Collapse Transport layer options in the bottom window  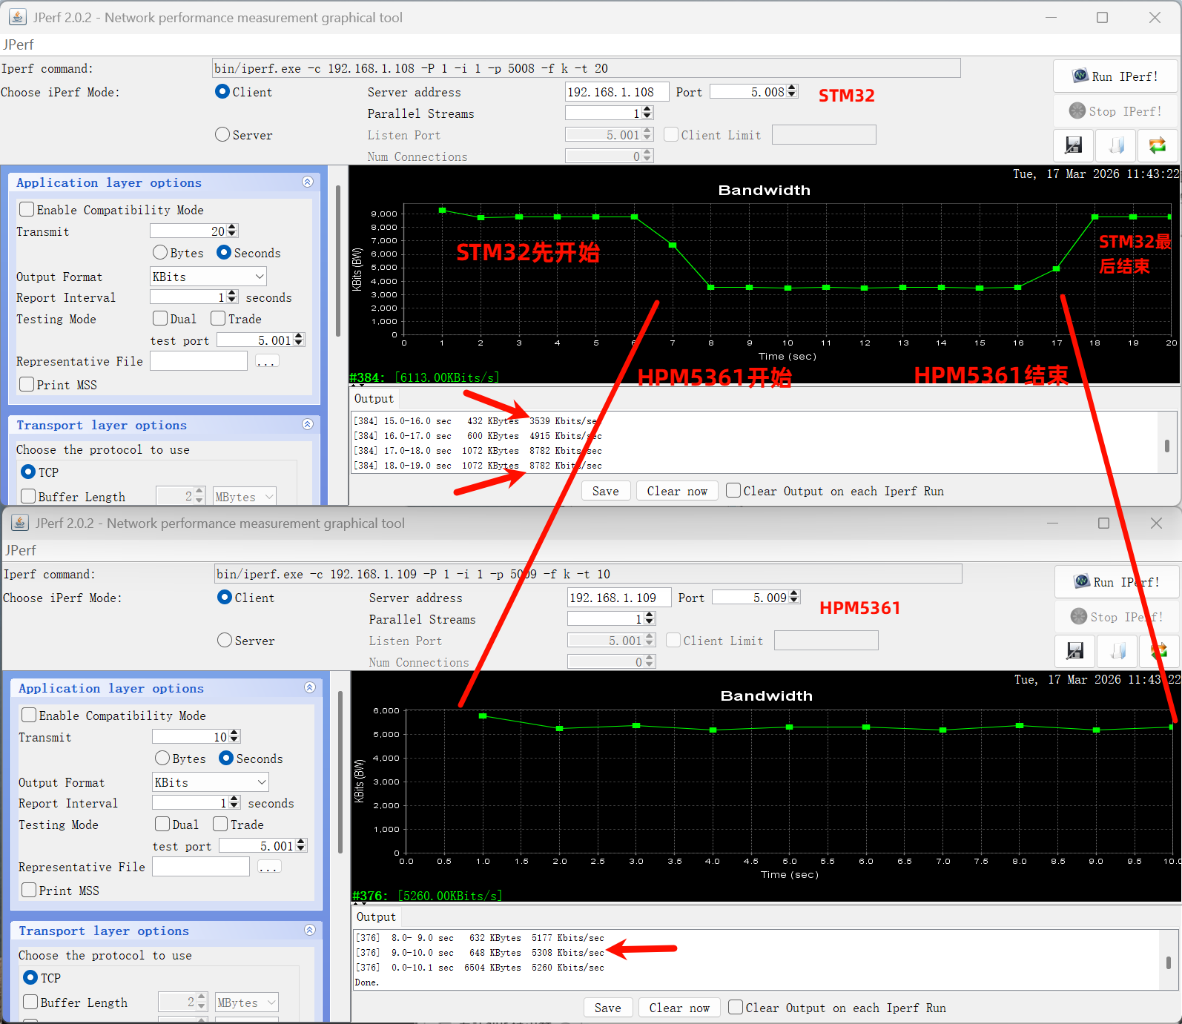click(310, 931)
